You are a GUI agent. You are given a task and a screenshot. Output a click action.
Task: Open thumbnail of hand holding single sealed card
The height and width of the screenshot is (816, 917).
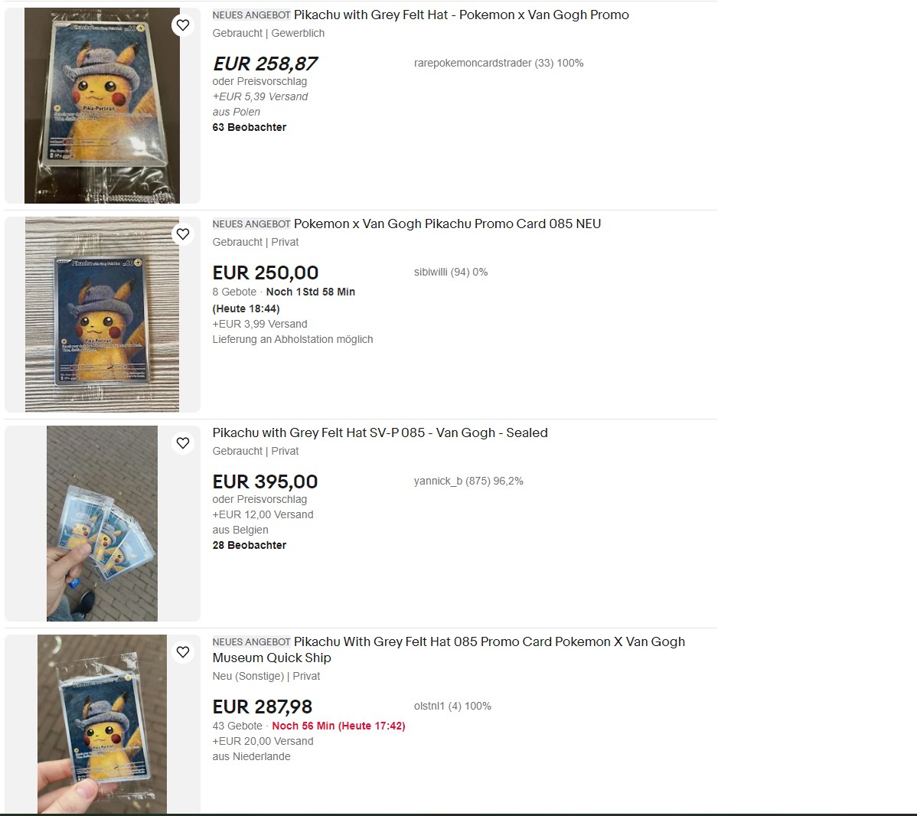click(x=103, y=724)
